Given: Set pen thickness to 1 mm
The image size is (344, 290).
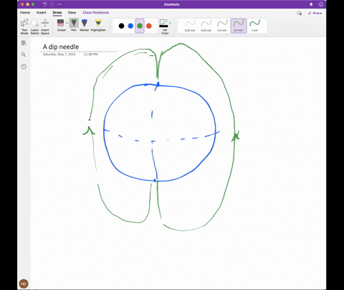Looking at the screenshot, I should click(x=254, y=26).
